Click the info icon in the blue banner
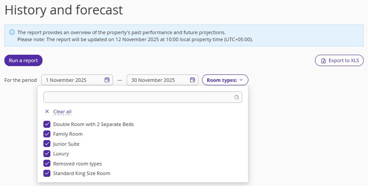Viewport: 368px width, 186px height. click(x=12, y=32)
